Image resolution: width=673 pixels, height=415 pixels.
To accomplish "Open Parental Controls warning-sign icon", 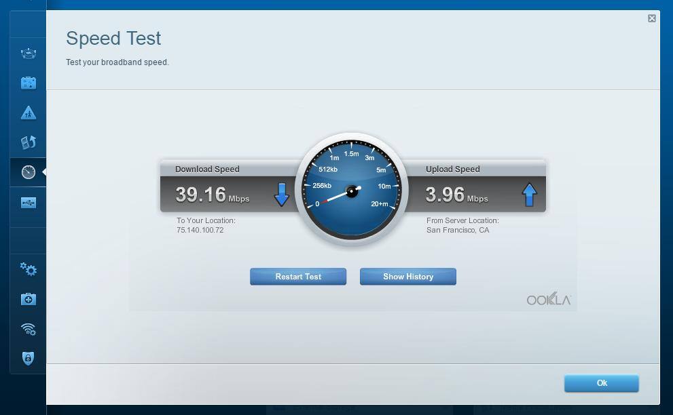I will [x=28, y=113].
